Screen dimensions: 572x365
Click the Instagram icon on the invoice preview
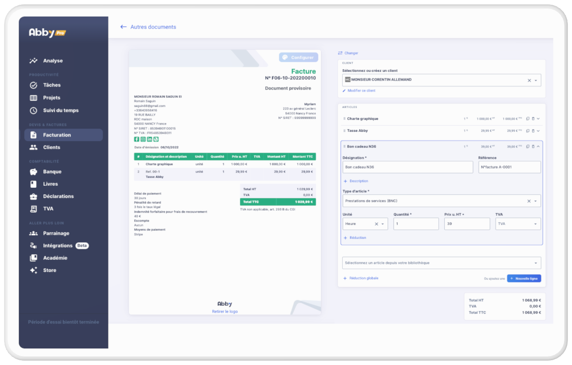143,139
